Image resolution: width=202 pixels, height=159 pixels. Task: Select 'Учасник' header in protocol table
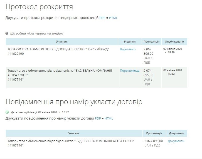(x=62, y=42)
